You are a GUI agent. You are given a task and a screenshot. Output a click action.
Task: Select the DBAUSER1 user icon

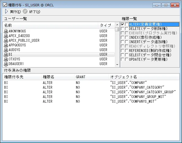(6, 64)
